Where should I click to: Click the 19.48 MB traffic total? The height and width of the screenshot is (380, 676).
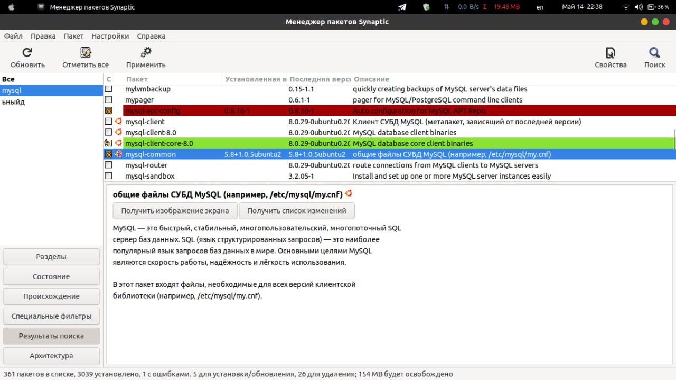pos(506,7)
